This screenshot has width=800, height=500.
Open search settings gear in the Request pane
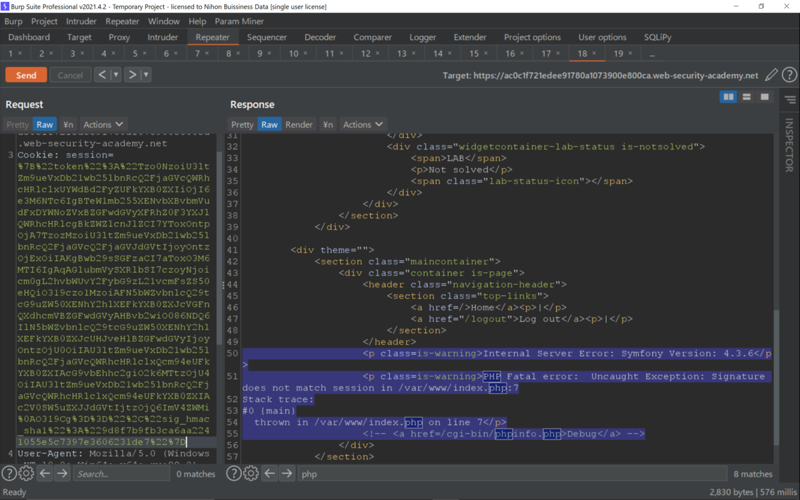(x=26, y=473)
